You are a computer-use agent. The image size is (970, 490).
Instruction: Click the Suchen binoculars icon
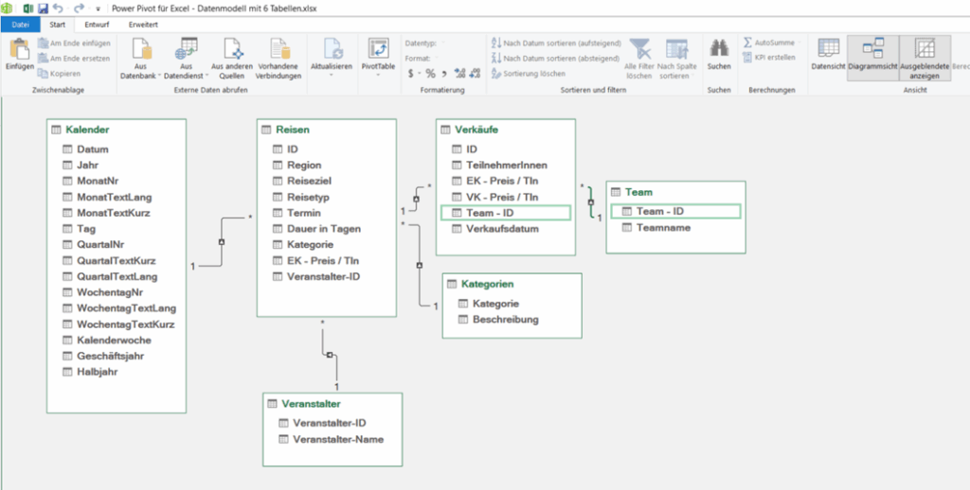click(x=719, y=49)
